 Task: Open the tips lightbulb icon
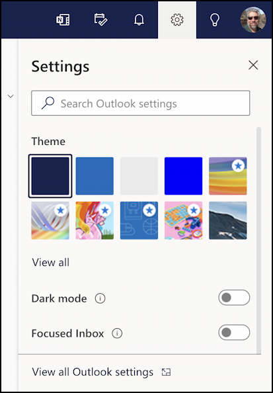pos(215,20)
